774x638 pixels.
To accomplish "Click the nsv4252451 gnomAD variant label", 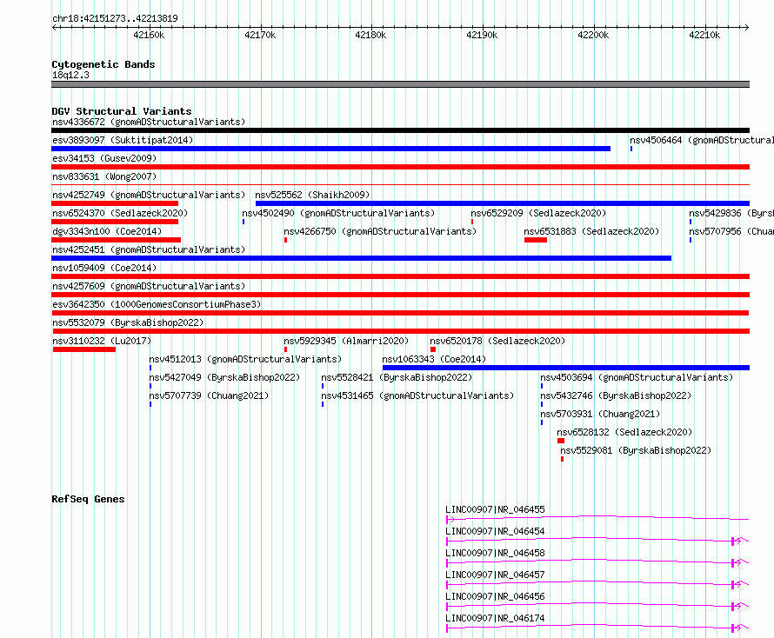I will [149, 249].
